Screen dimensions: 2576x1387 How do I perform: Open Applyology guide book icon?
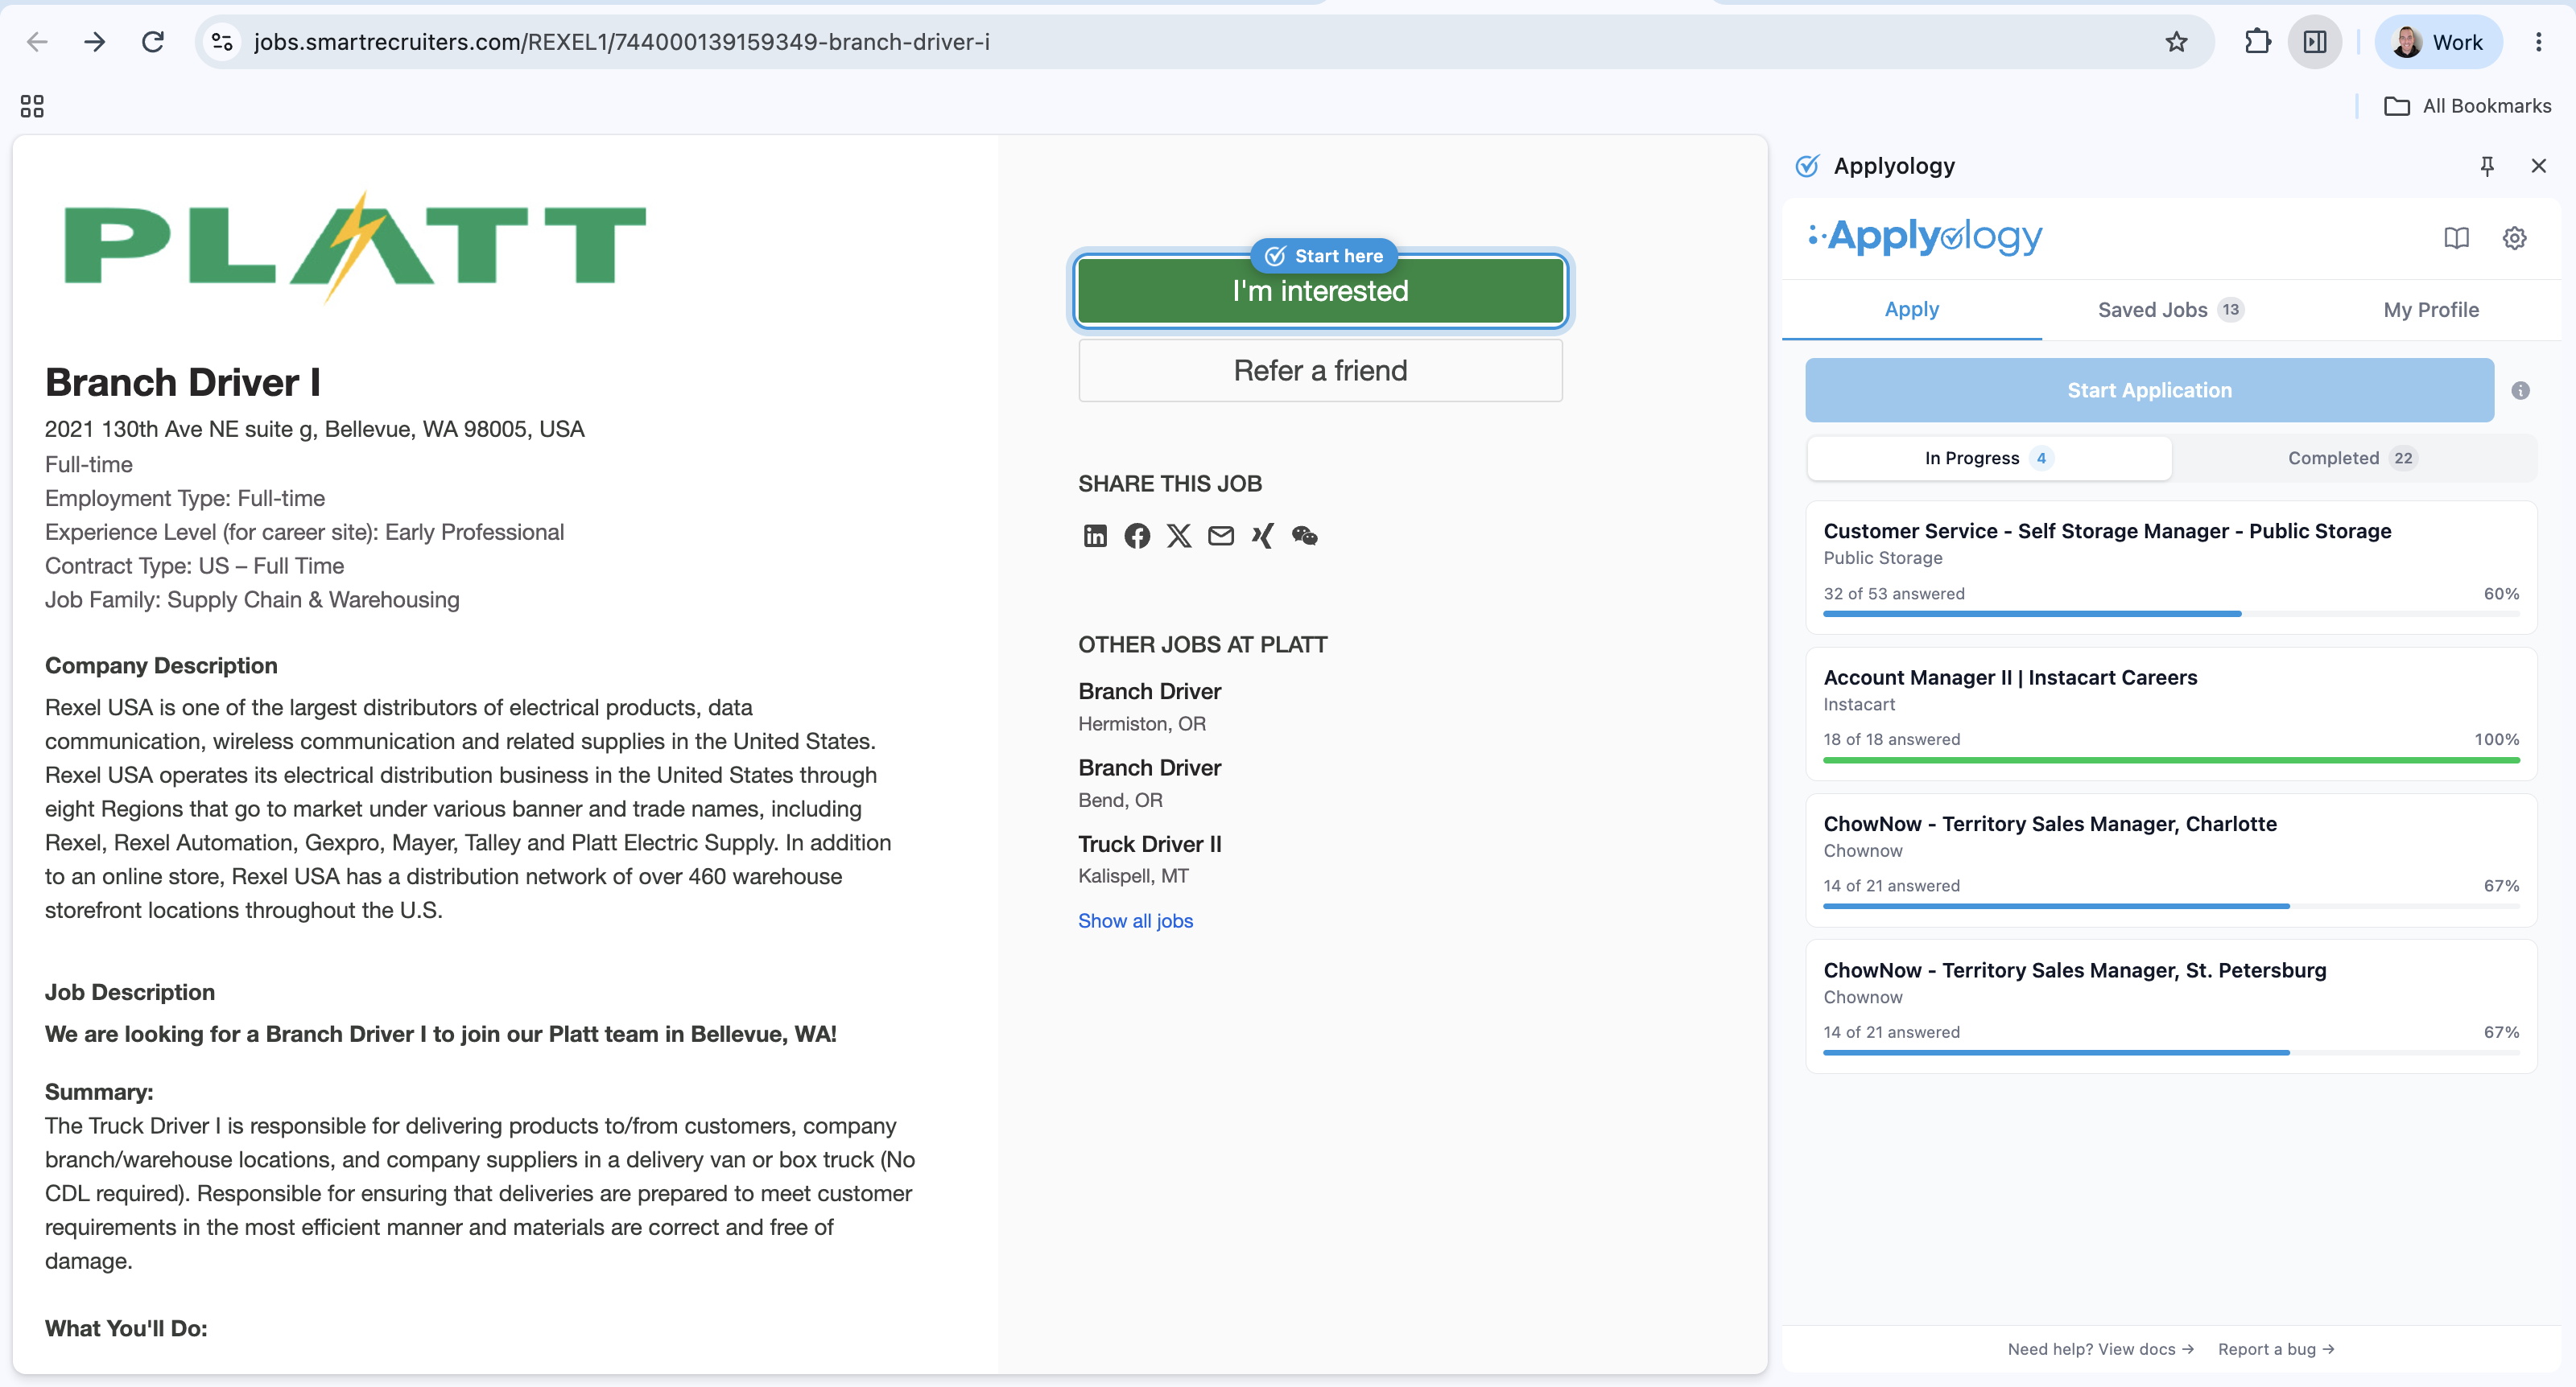click(x=2456, y=238)
